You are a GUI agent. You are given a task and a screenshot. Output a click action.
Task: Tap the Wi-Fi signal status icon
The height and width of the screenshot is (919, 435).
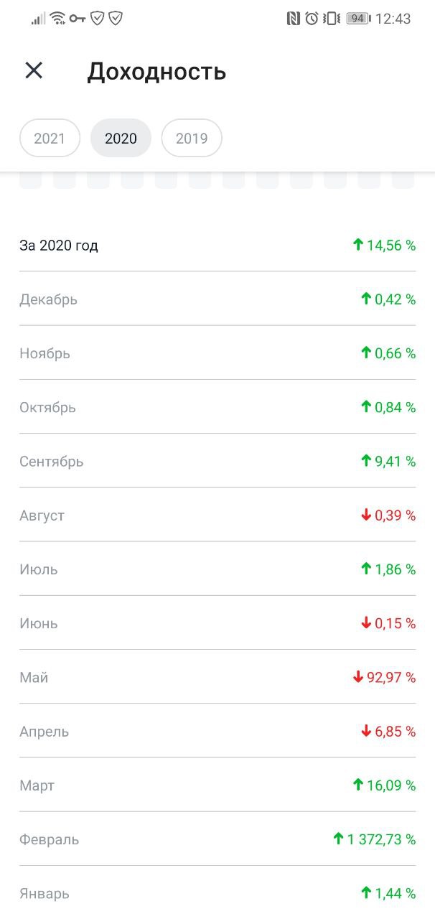[58, 19]
